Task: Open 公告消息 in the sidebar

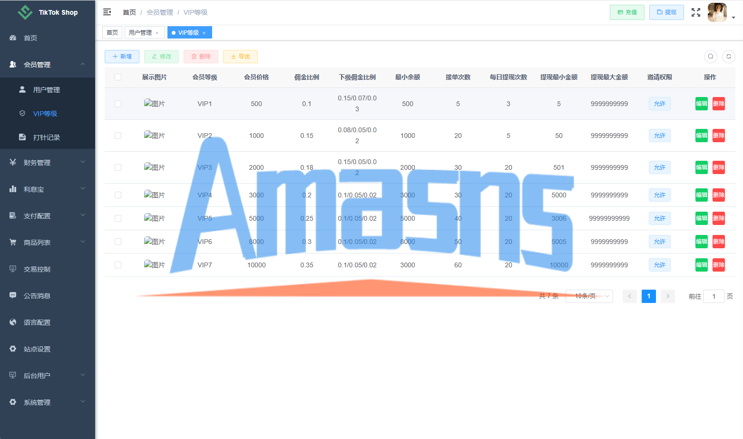Action: 48,295
